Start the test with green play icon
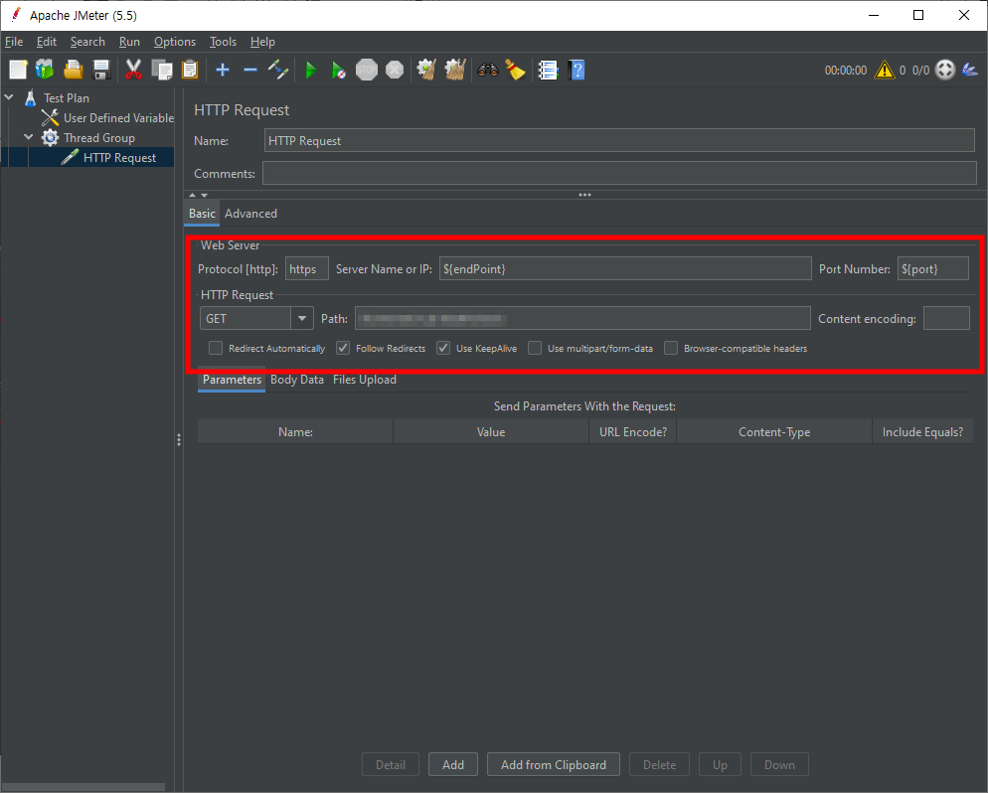 click(311, 70)
